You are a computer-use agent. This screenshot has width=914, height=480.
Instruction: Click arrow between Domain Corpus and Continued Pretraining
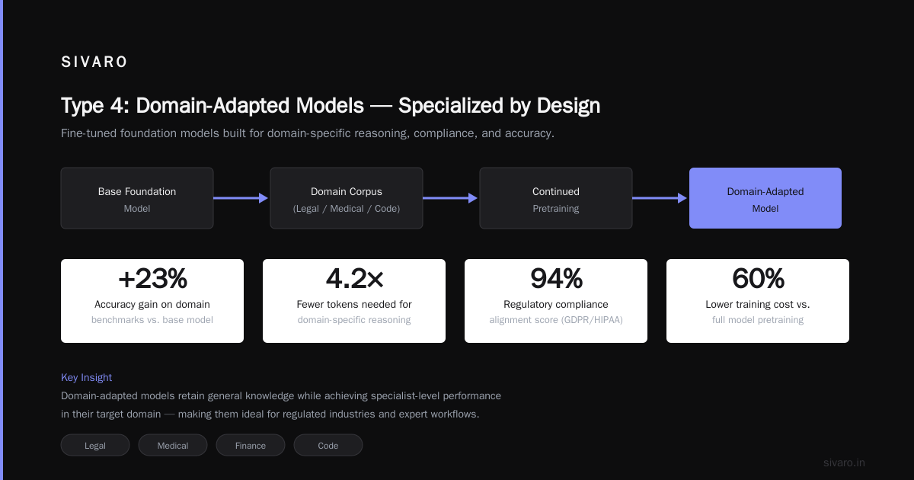tap(451, 198)
